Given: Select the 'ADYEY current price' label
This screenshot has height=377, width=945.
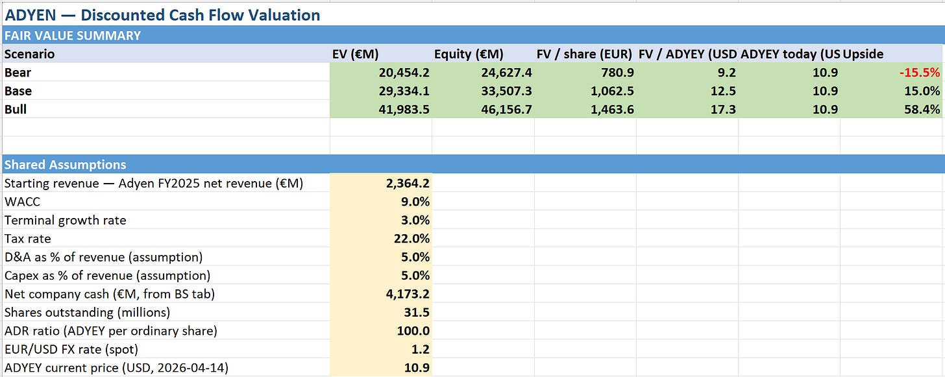Looking at the screenshot, I should point(165,367).
